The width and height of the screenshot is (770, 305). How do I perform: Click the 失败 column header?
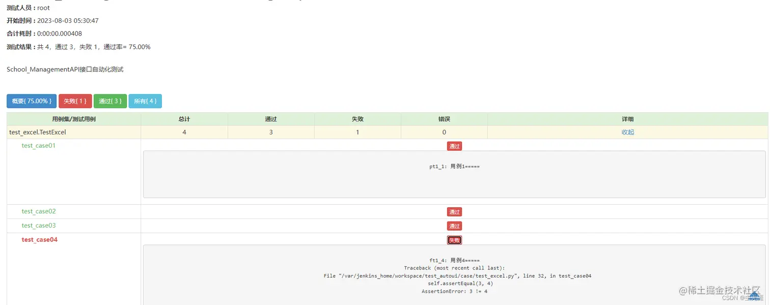358,119
